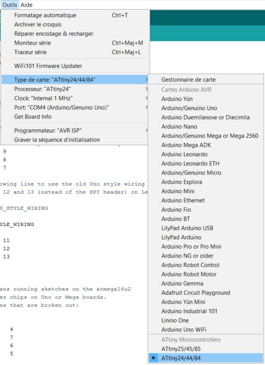Select Arduino/Genuino Uno board
This screenshot has height=365, width=265.
click(206, 108)
